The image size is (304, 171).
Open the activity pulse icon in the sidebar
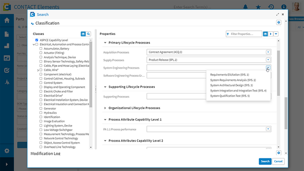[7, 82]
